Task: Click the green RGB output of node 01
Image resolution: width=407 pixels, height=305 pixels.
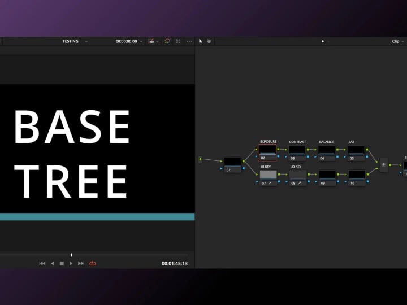Action: click(244, 162)
